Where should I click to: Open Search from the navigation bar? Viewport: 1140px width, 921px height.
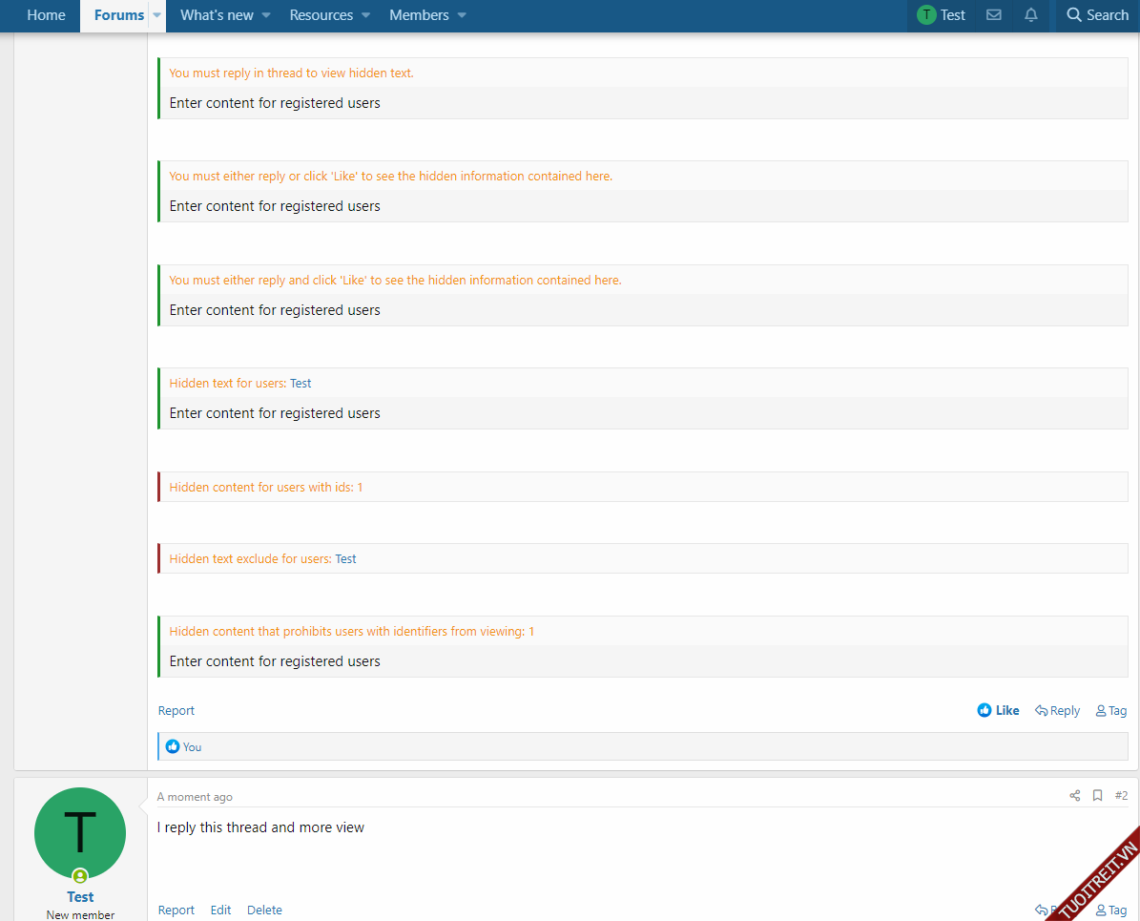pos(1097,15)
